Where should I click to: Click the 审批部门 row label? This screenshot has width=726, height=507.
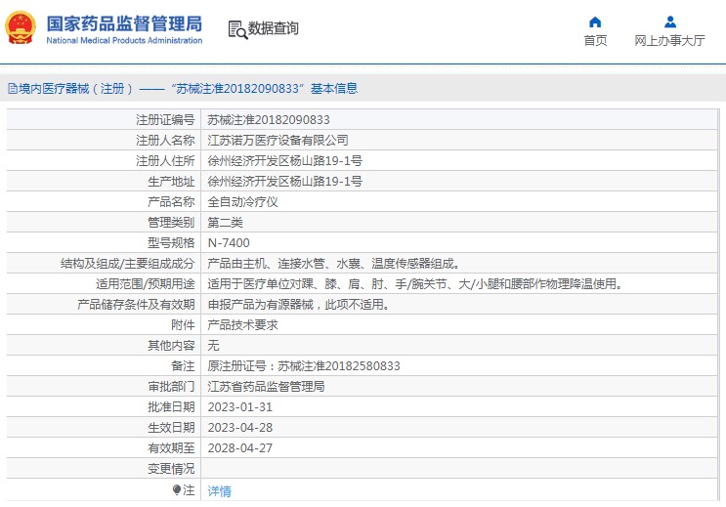[171, 387]
